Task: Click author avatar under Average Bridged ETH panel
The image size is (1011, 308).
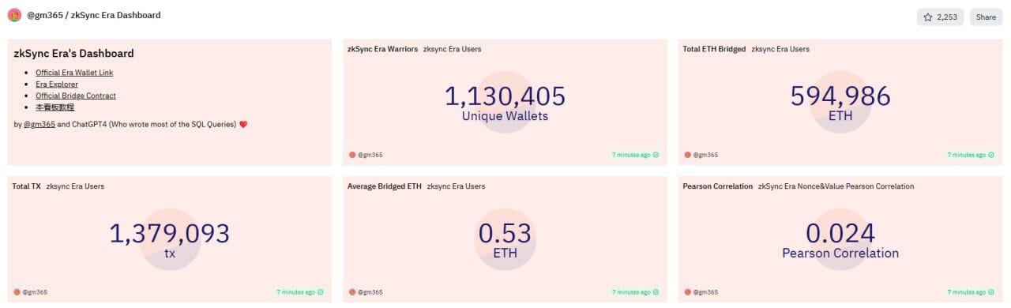Action: tap(351, 292)
